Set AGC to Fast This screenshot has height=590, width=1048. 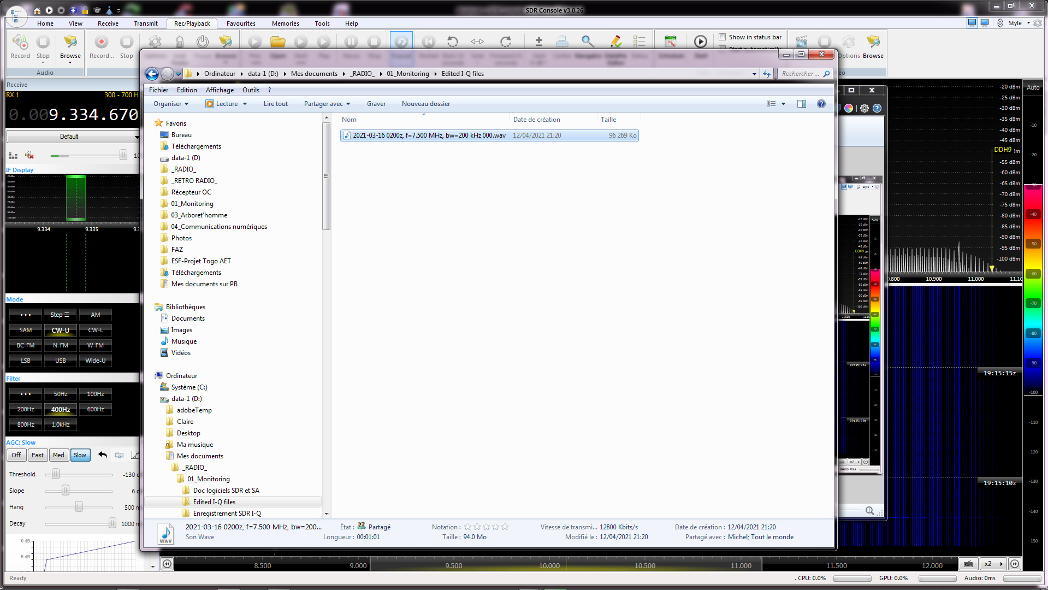tap(37, 455)
